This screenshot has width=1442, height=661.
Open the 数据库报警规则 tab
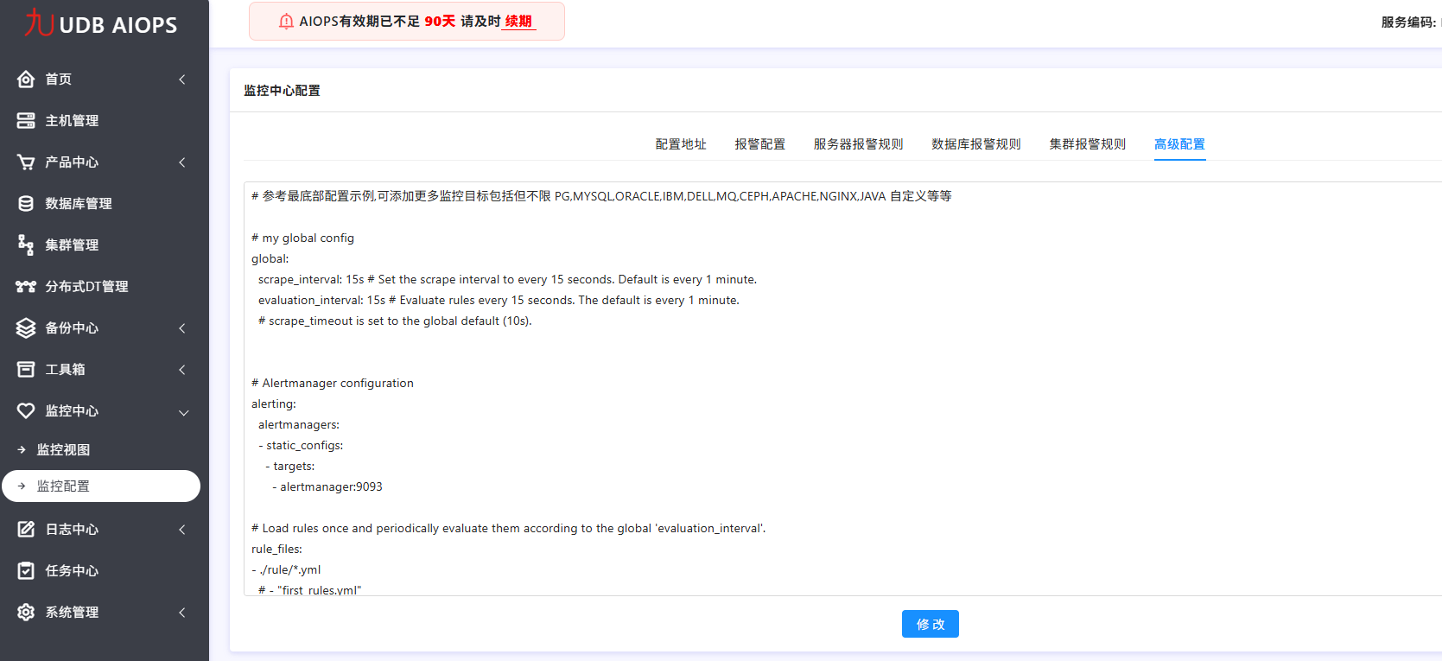click(x=975, y=144)
